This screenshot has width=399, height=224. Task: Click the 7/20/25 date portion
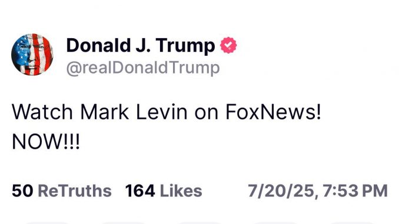(x=281, y=190)
